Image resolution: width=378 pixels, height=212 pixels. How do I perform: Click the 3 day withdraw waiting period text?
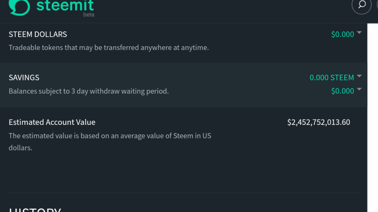[x=89, y=91]
